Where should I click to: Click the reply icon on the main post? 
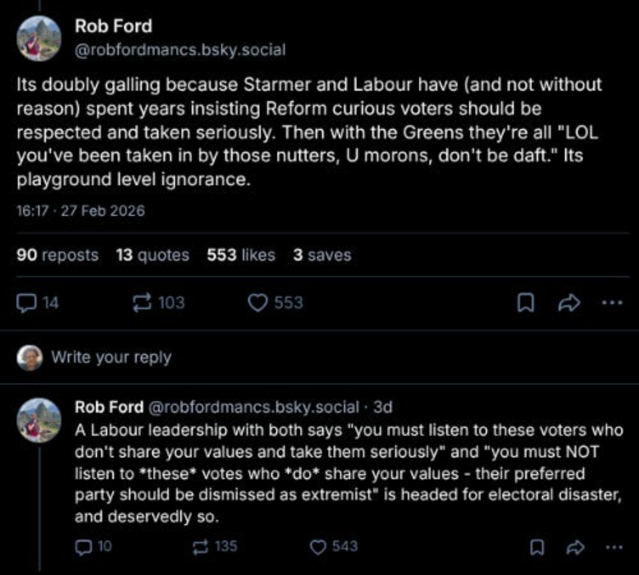tap(26, 303)
